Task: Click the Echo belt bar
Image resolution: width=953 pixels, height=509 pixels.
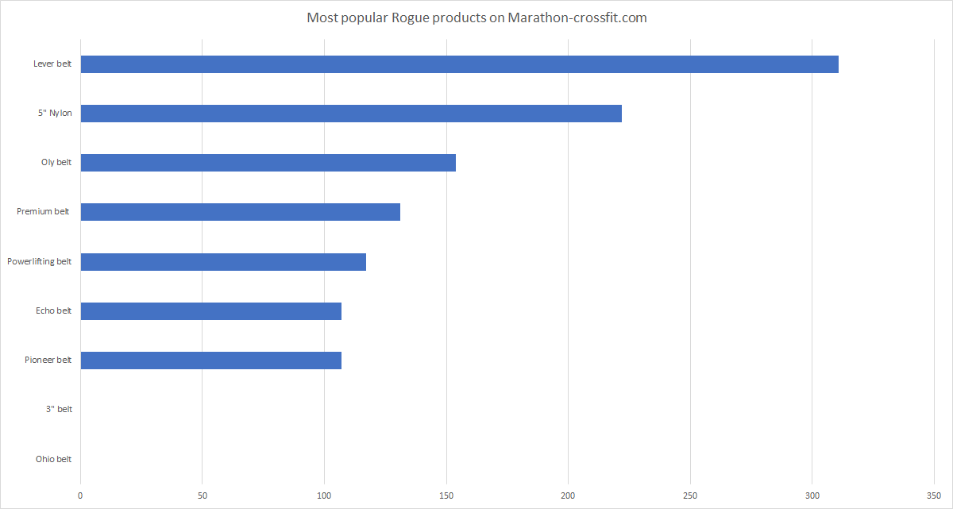Action: pyautogui.click(x=211, y=311)
